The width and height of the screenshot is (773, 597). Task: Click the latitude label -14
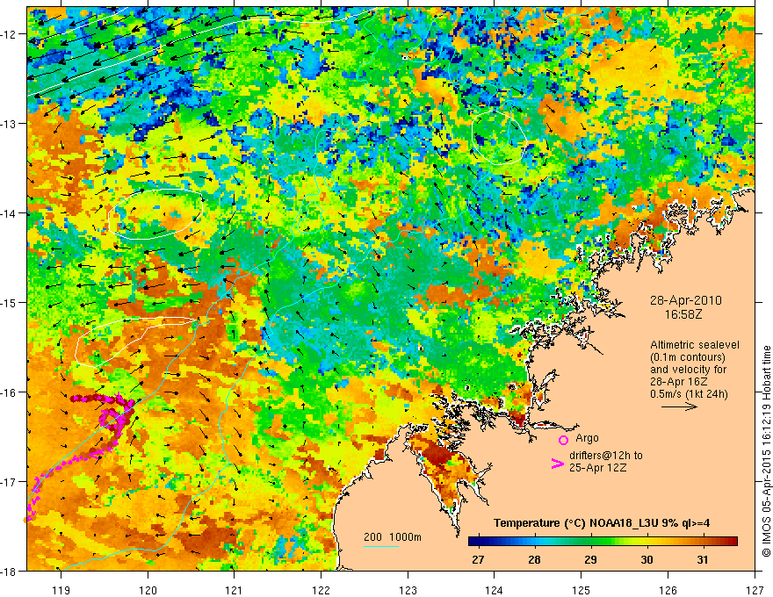tap(10, 213)
